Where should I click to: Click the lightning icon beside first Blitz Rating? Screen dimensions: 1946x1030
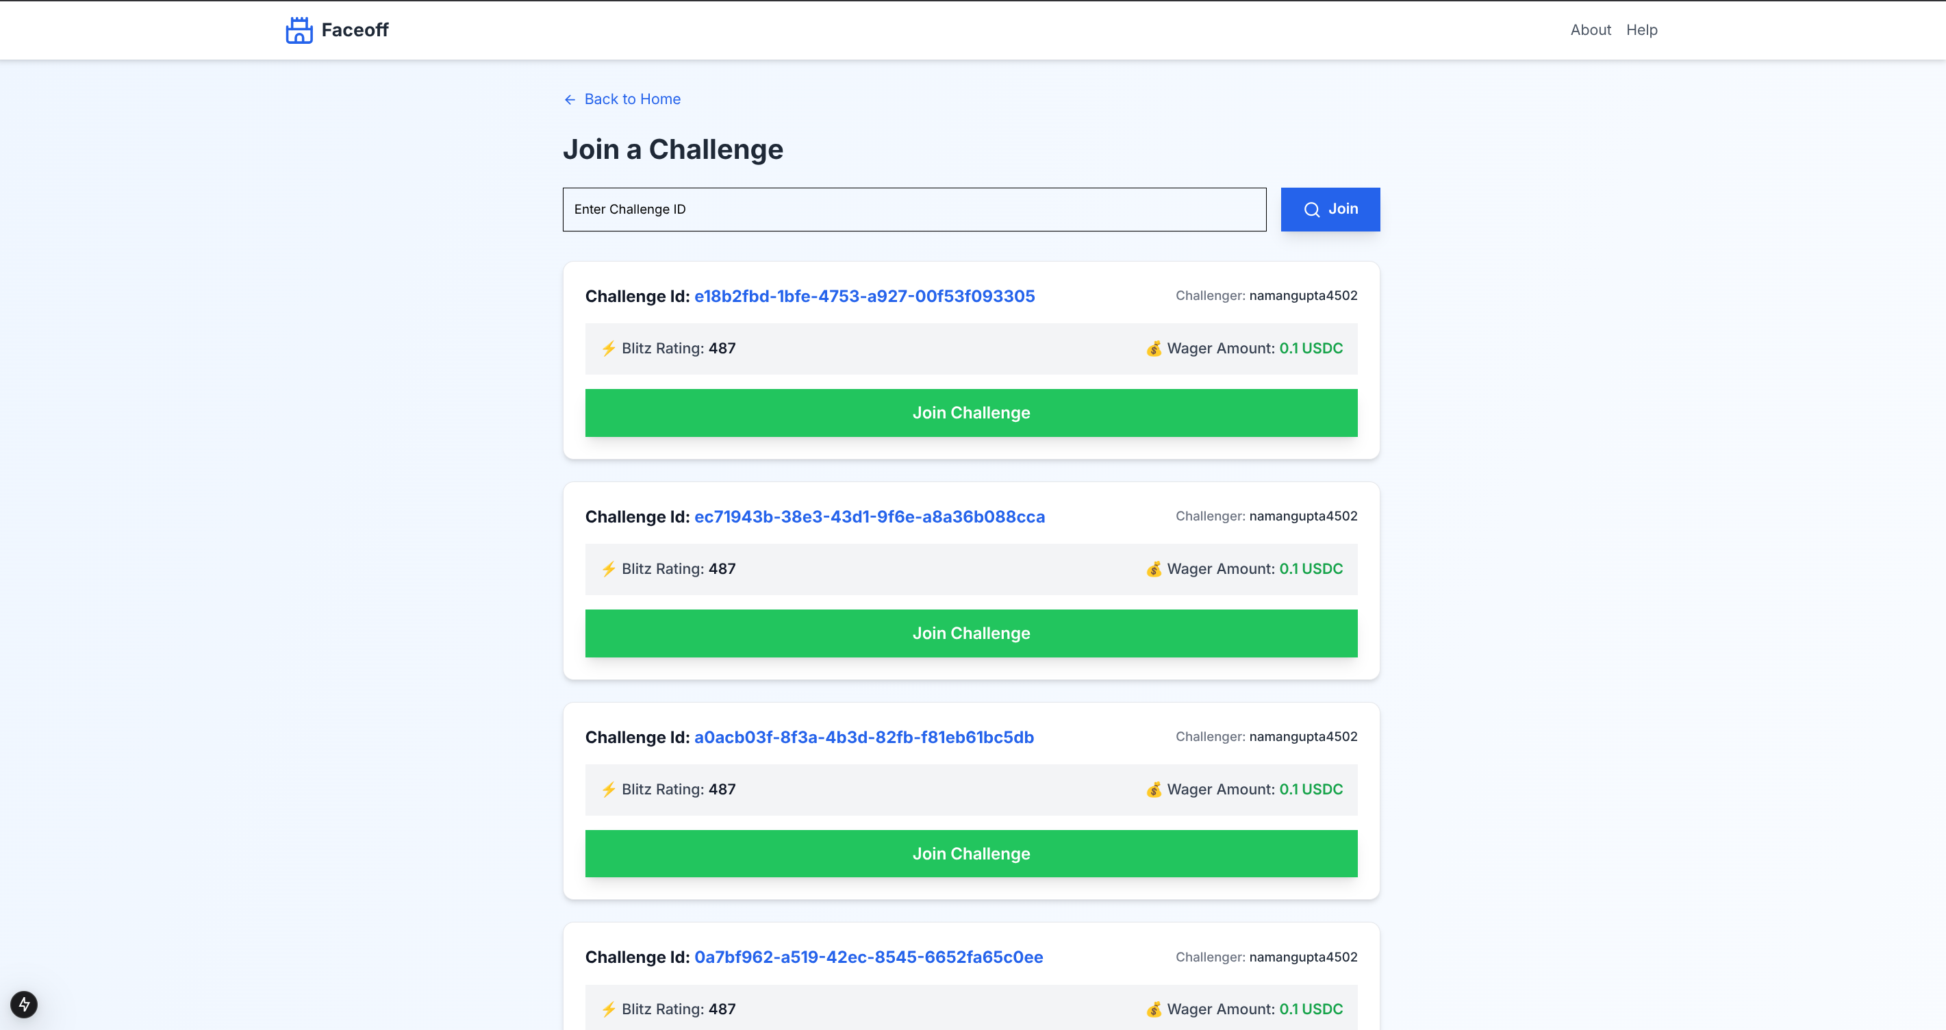(x=609, y=349)
